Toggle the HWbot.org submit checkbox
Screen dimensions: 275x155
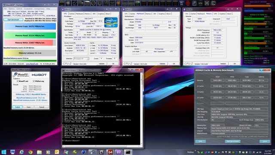coord(34,81)
